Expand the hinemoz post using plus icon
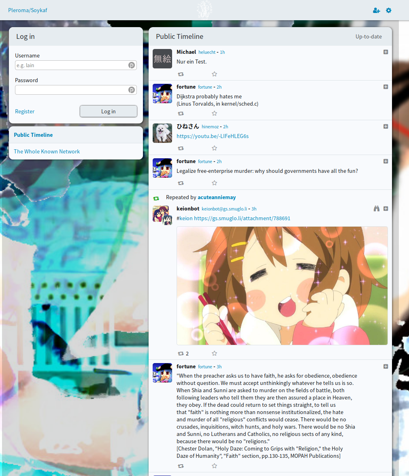Viewport: 409px width, 476px height. point(386,126)
